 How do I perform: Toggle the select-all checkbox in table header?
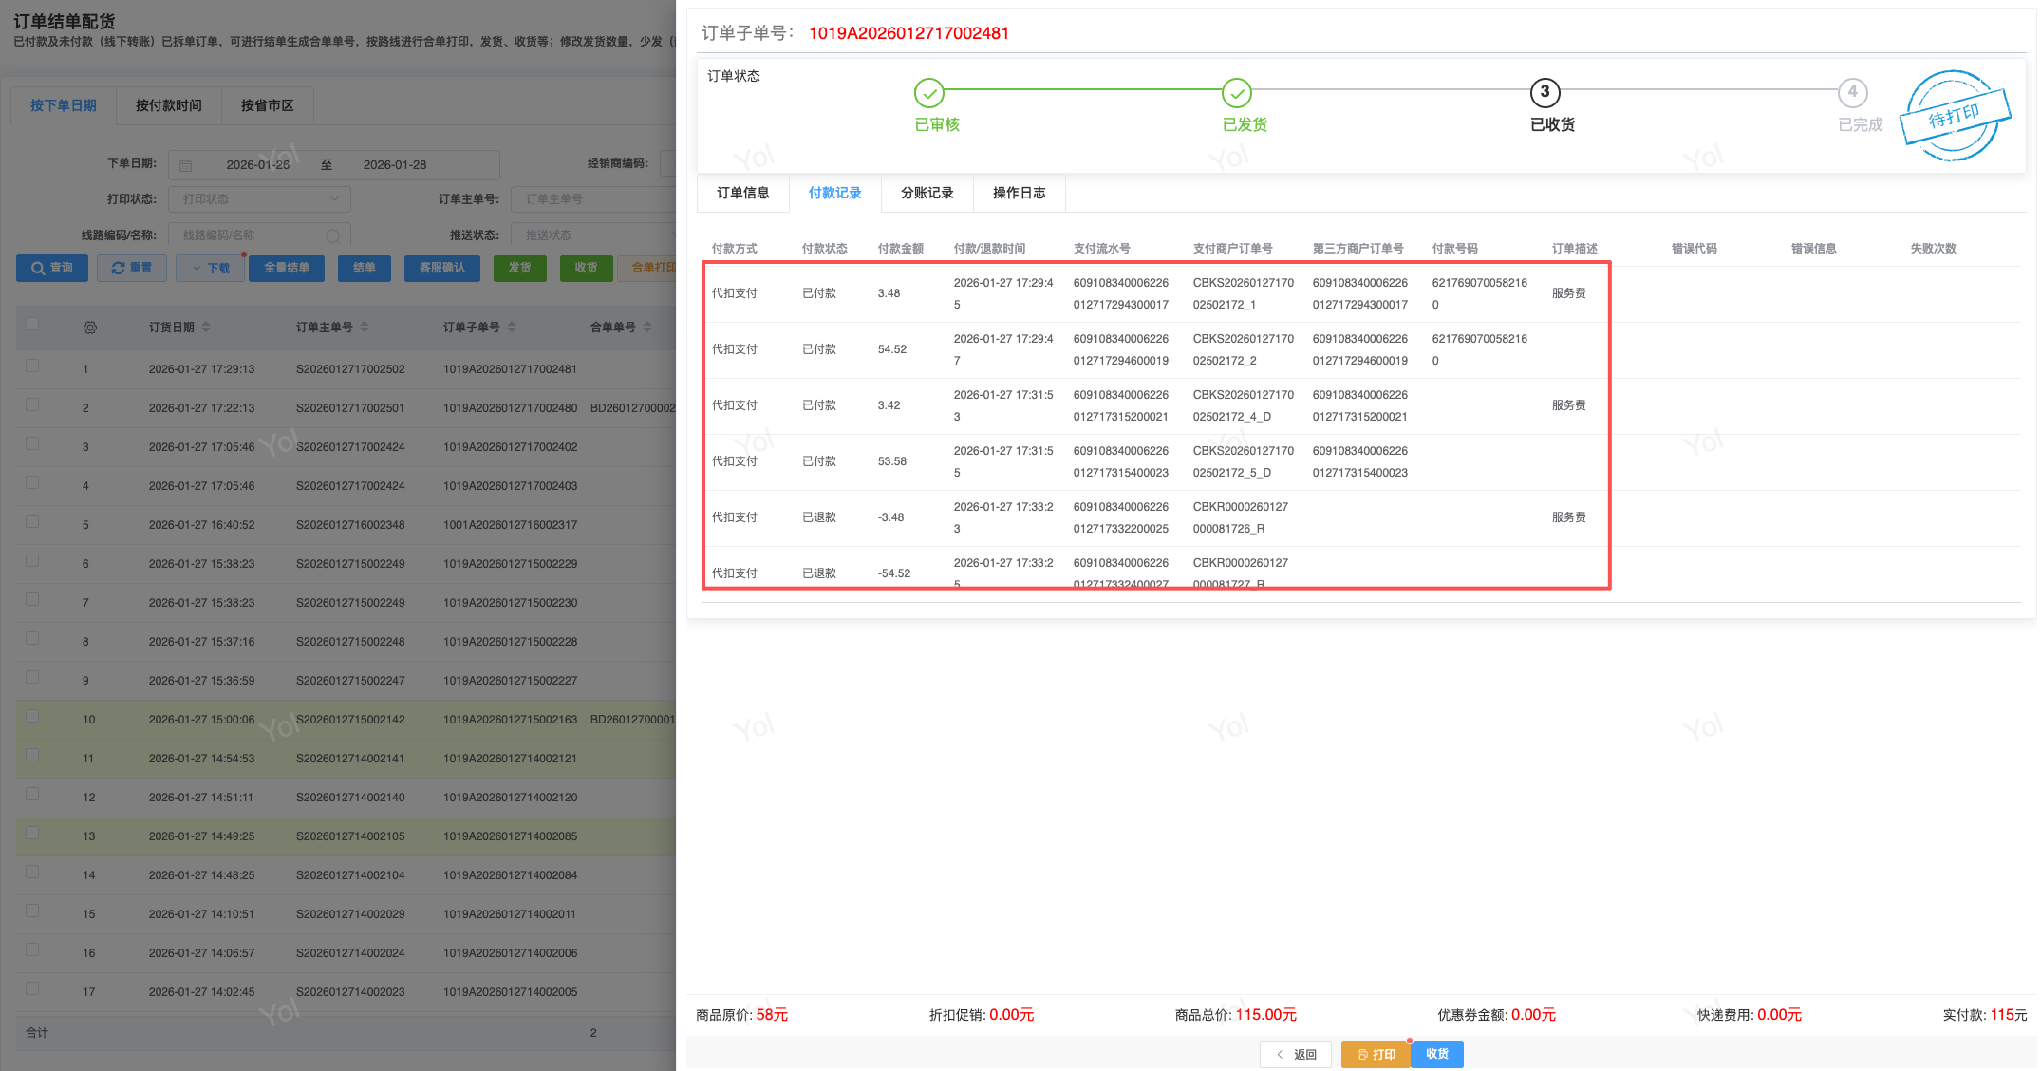(32, 325)
